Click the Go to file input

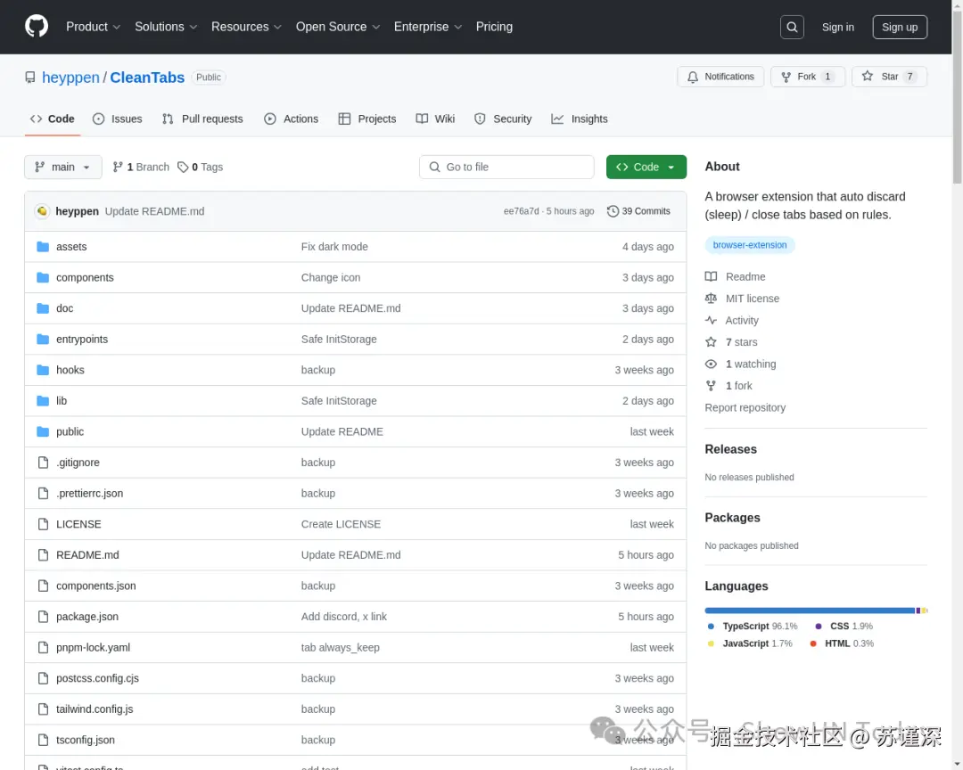point(506,167)
